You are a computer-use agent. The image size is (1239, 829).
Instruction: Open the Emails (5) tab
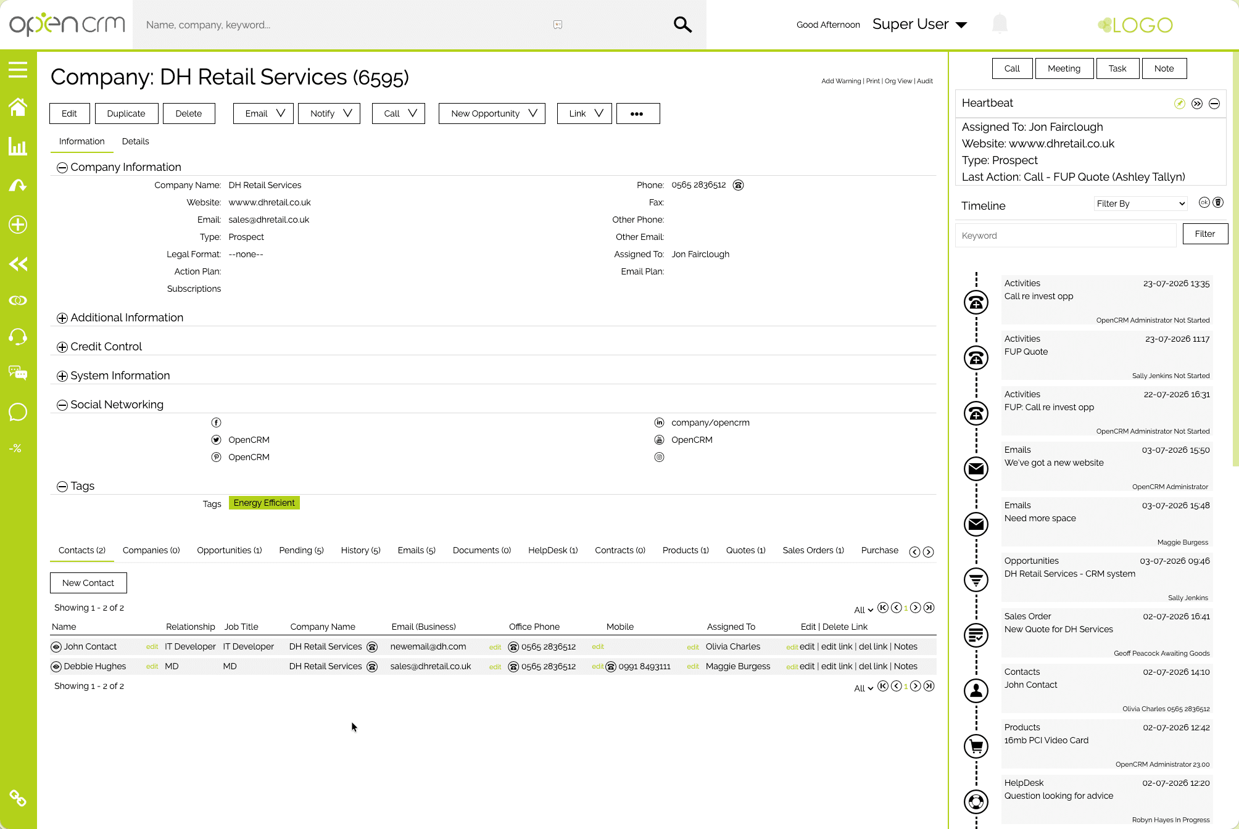[416, 550]
